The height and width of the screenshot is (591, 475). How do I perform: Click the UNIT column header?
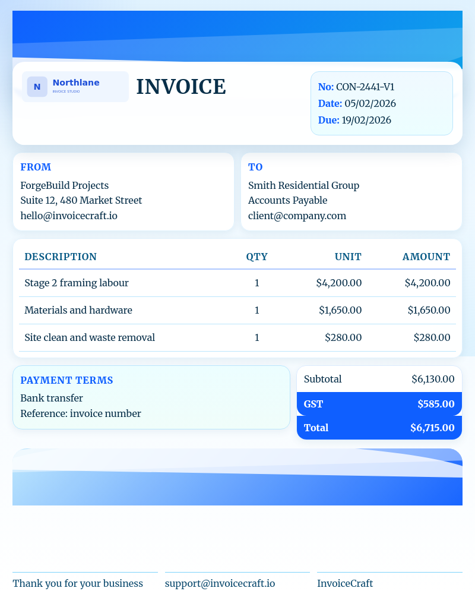[x=348, y=257]
